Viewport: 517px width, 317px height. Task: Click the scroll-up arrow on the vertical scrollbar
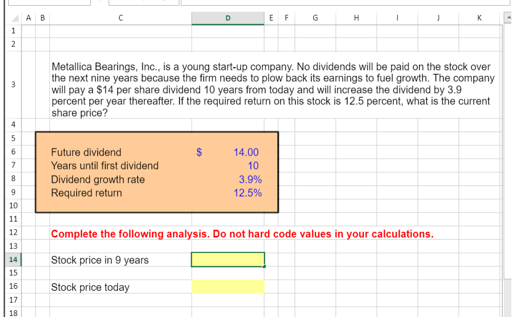pos(509,17)
